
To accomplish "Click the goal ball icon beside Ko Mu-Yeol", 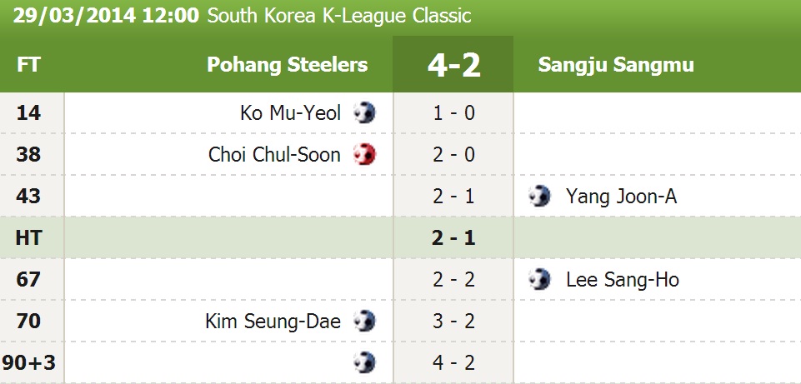I will (364, 112).
